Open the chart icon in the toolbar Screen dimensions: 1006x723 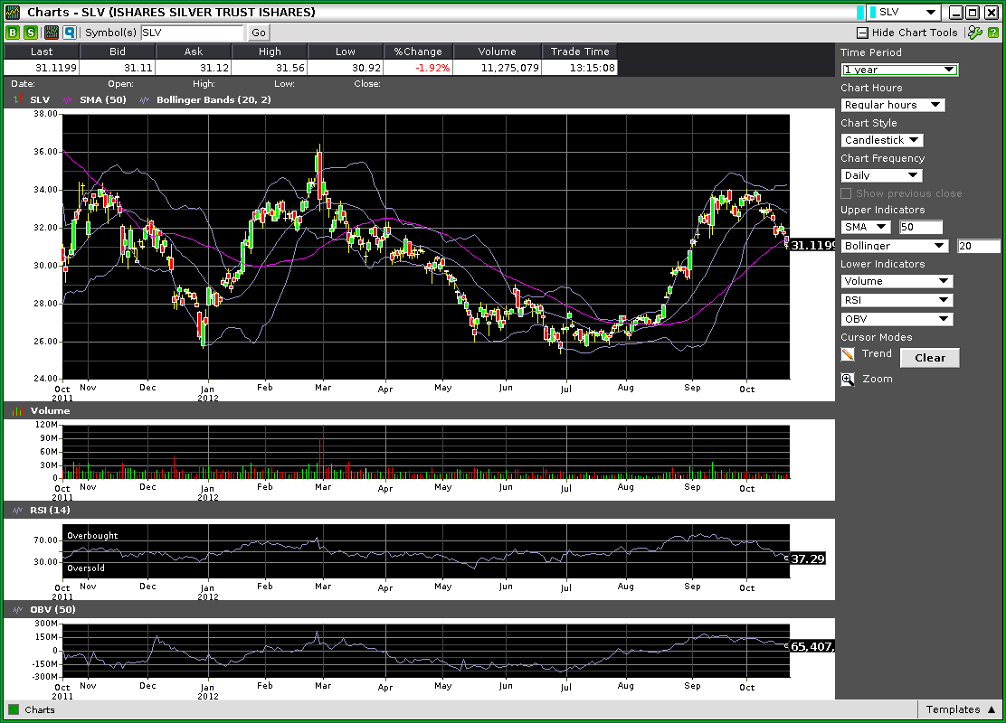click(x=52, y=33)
